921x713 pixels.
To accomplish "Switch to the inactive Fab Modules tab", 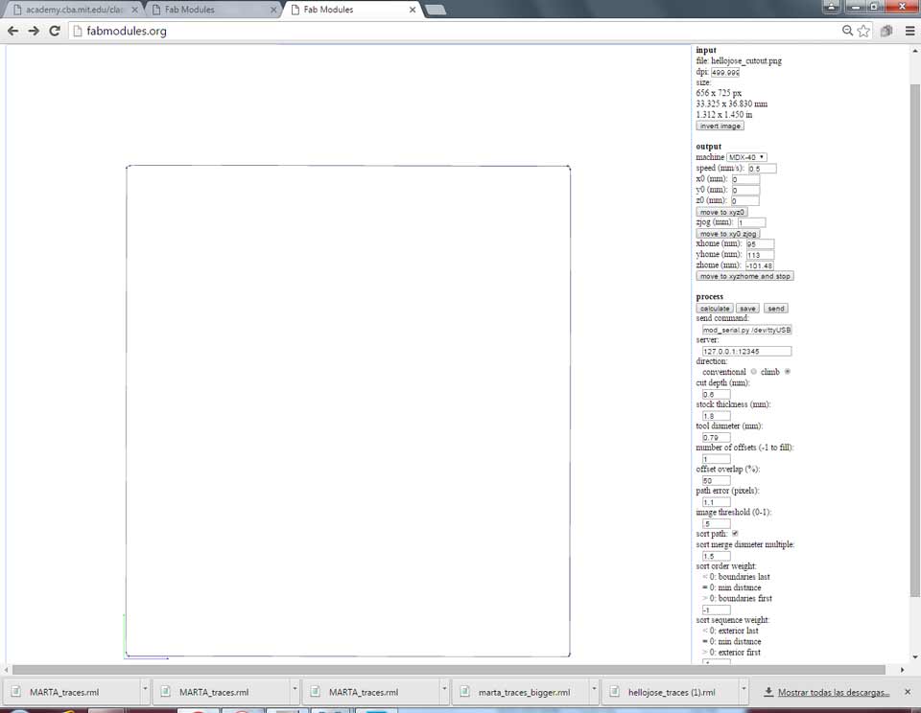I will [211, 10].
